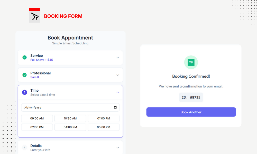Click the green check next to Service
Screen dimensions: 257x154
(x=24, y=57)
